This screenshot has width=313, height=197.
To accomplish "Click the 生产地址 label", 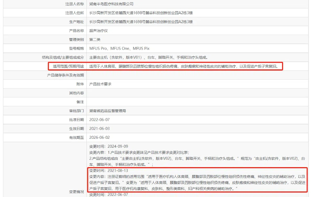I will [x=76, y=22].
